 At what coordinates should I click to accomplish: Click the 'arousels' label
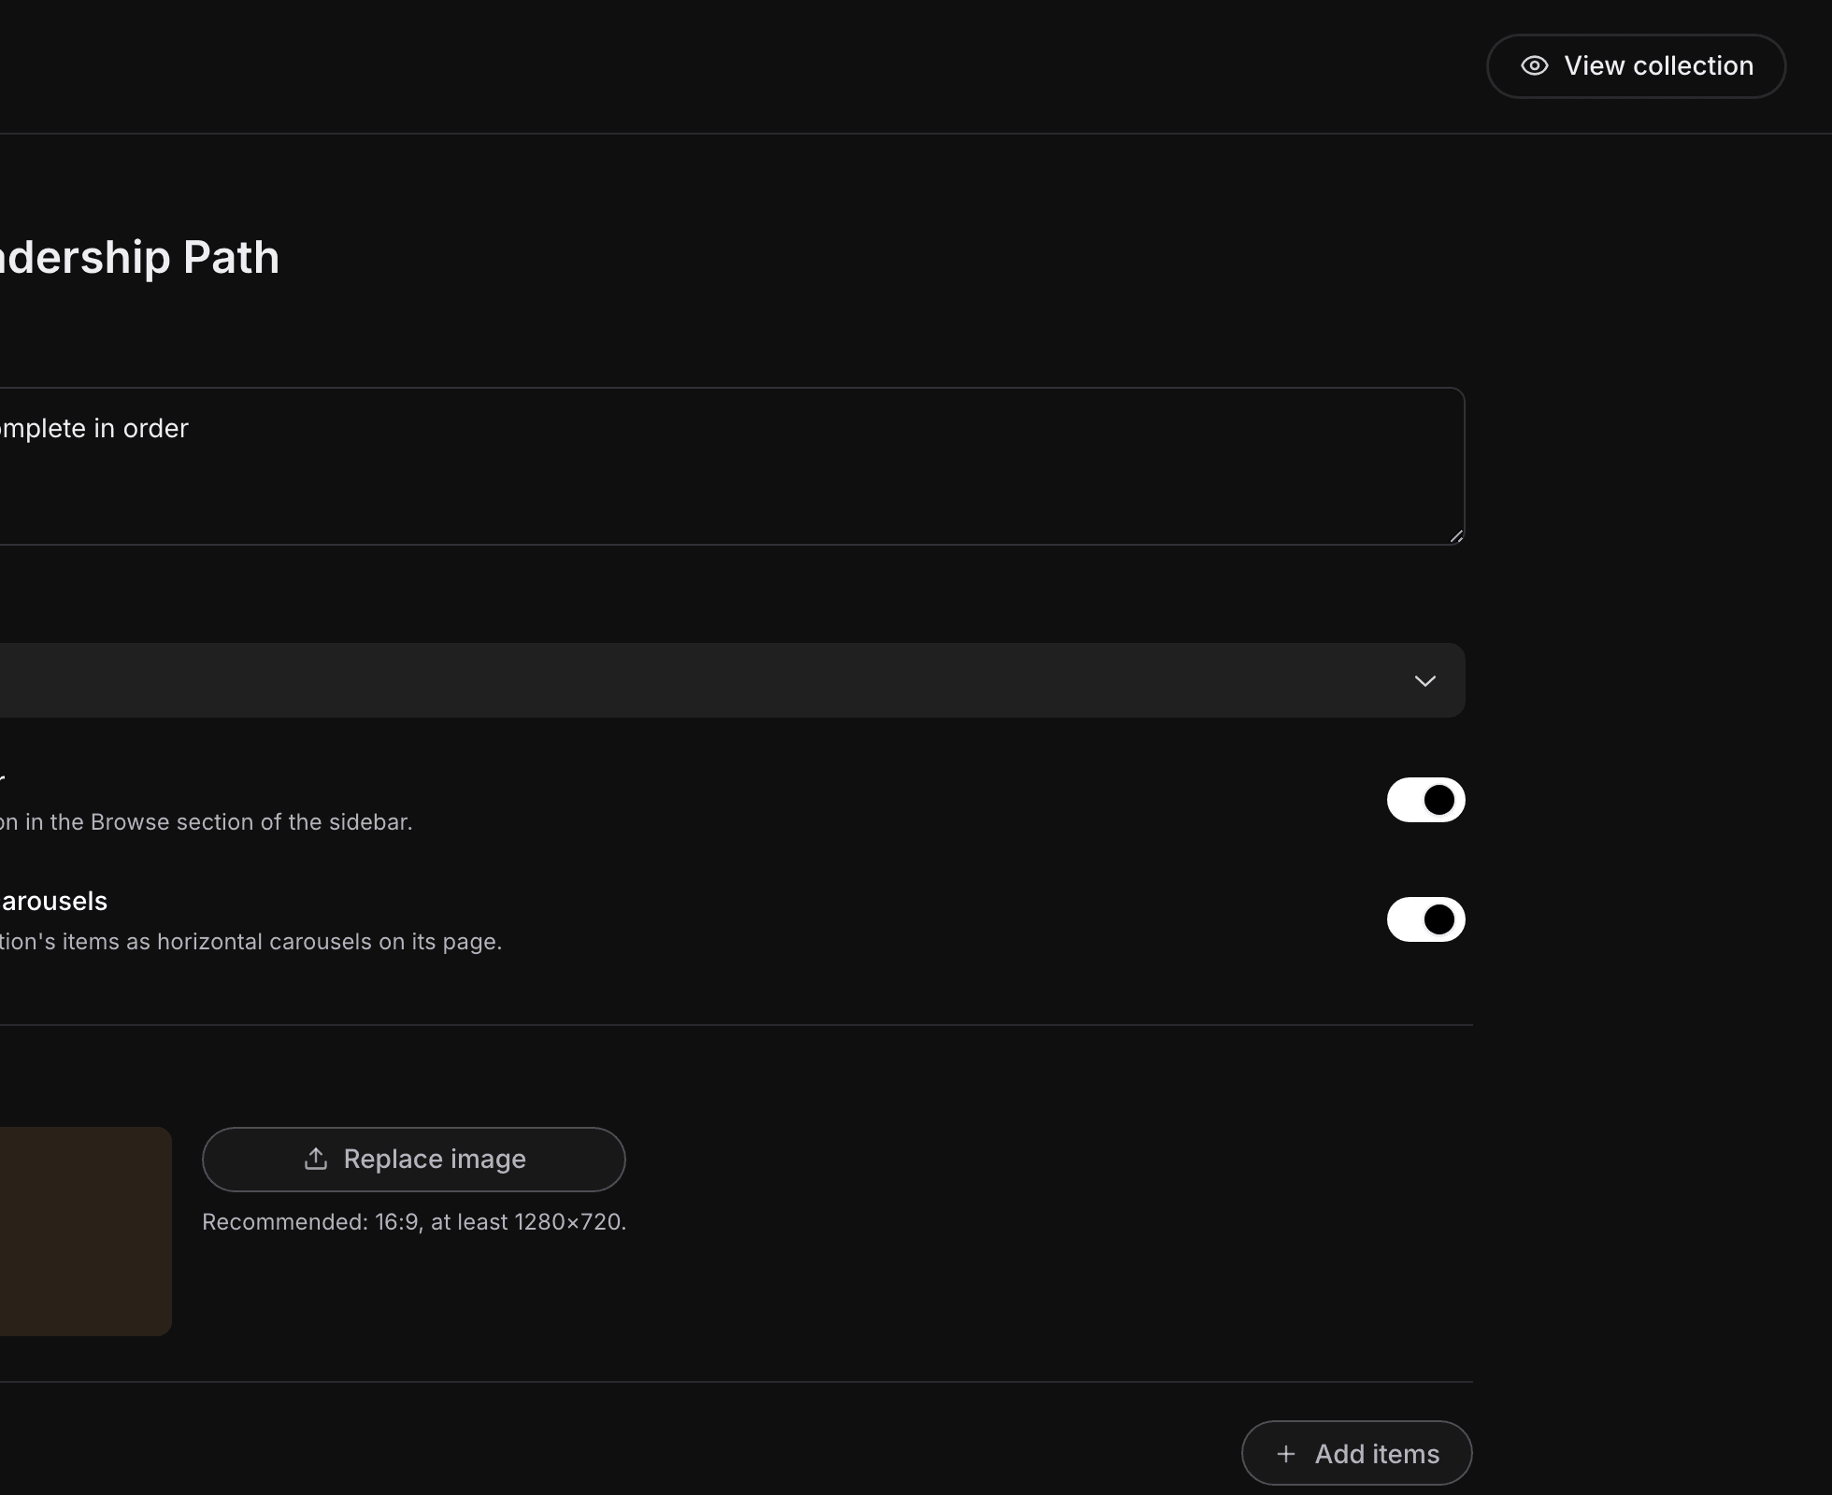pos(54,901)
